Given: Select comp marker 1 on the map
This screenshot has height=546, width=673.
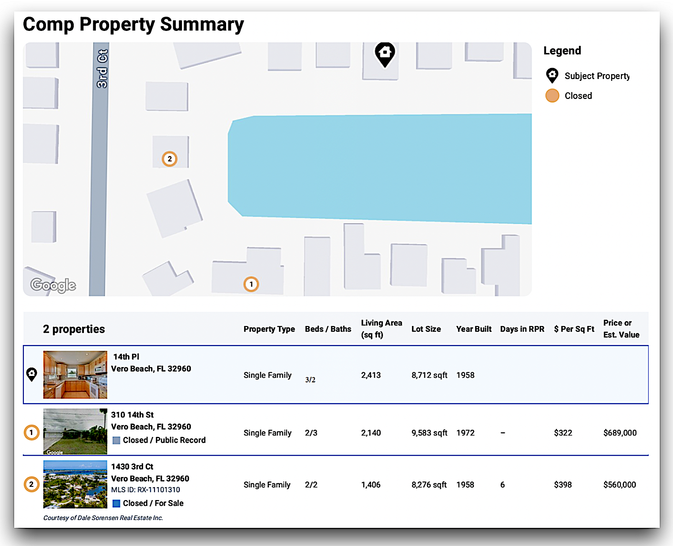Looking at the screenshot, I should pyautogui.click(x=251, y=284).
